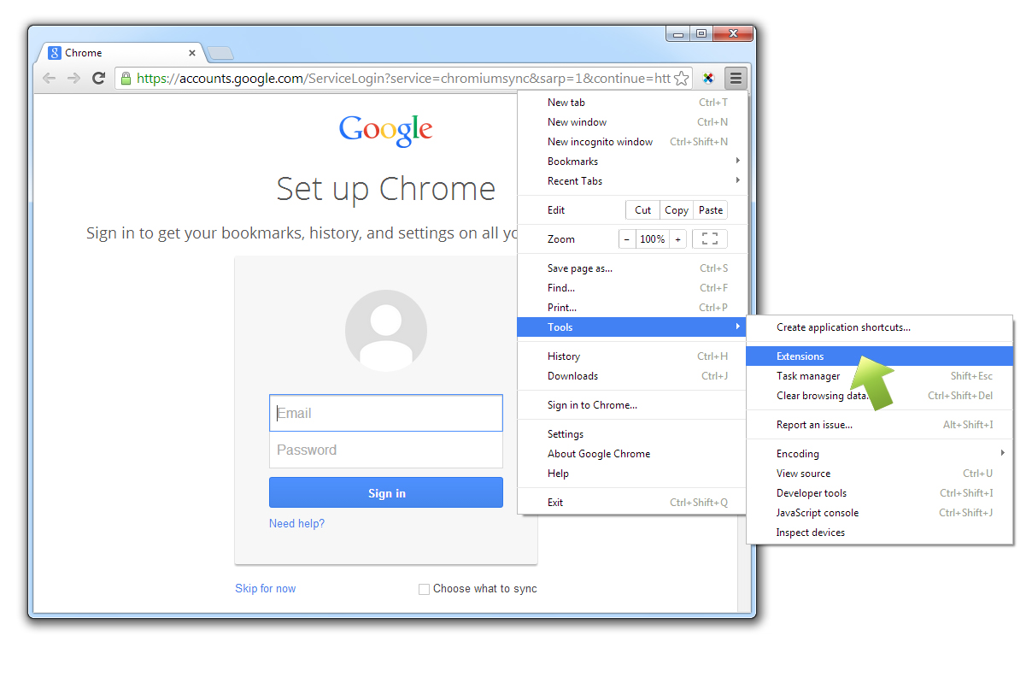Click the address bar URL
This screenshot has height=677, width=1032.
click(403, 79)
